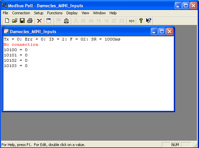
Task: Open the Help menu
Action: [x=113, y=13]
